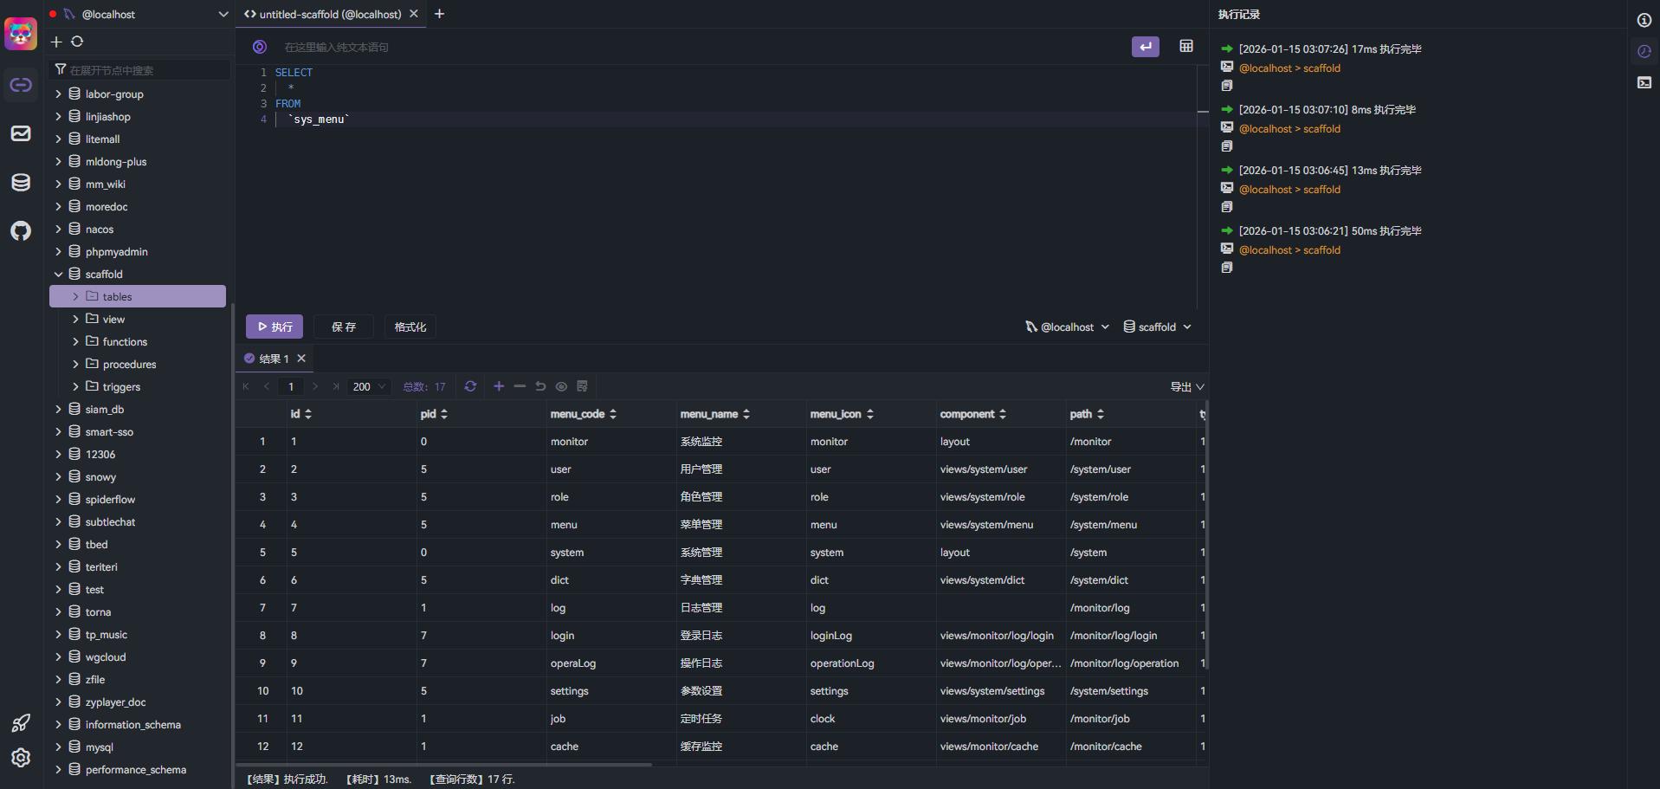Click the rocket icon in left sidebar

click(x=21, y=723)
